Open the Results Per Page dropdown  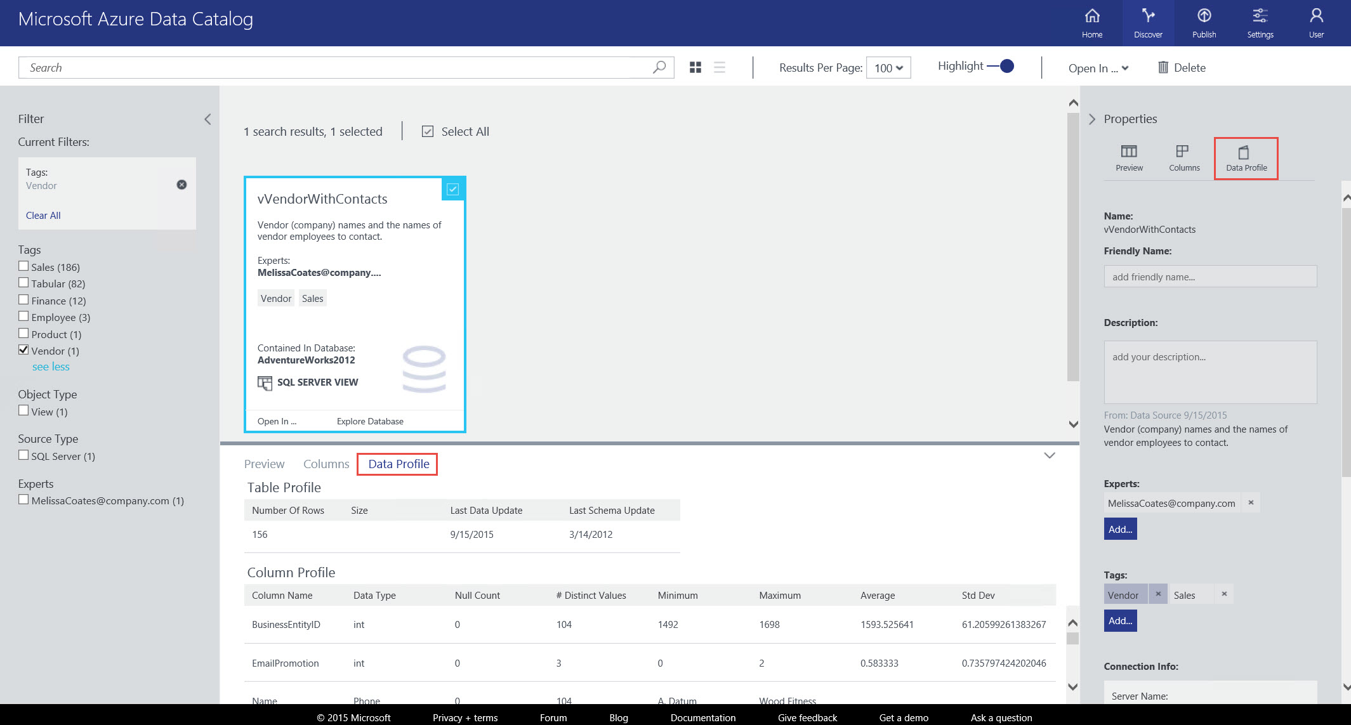(888, 68)
